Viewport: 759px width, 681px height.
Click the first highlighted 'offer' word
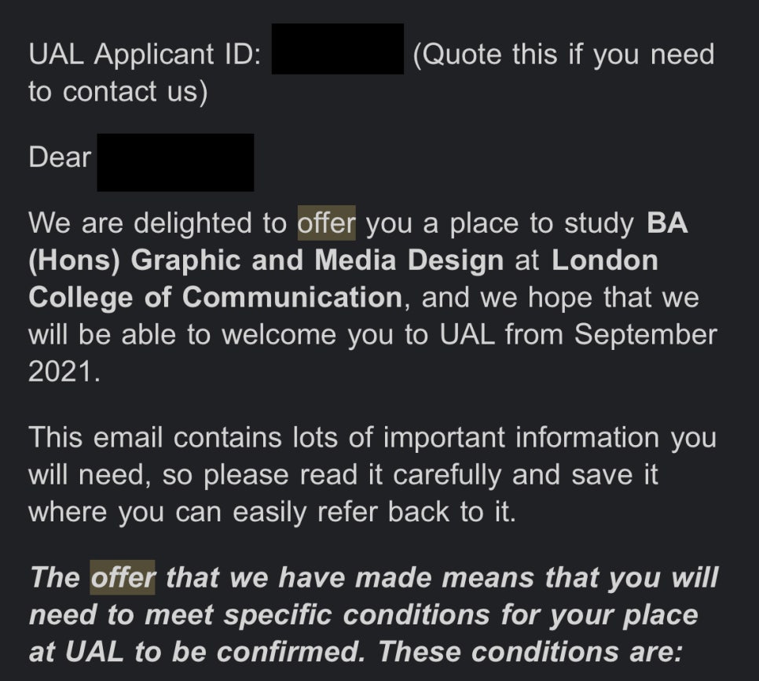click(x=326, y=223)
